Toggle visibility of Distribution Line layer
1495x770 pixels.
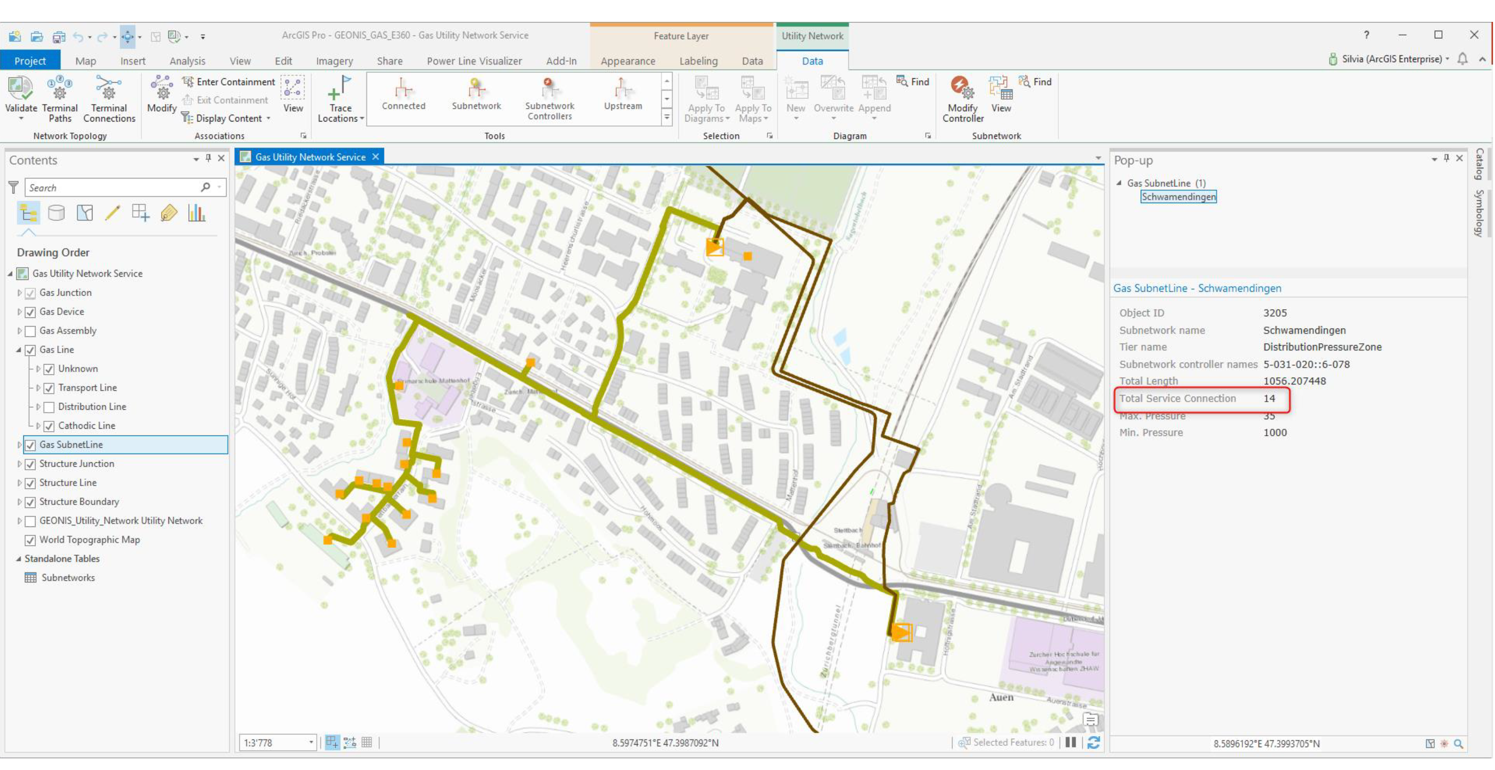click(x=47, y=405)
